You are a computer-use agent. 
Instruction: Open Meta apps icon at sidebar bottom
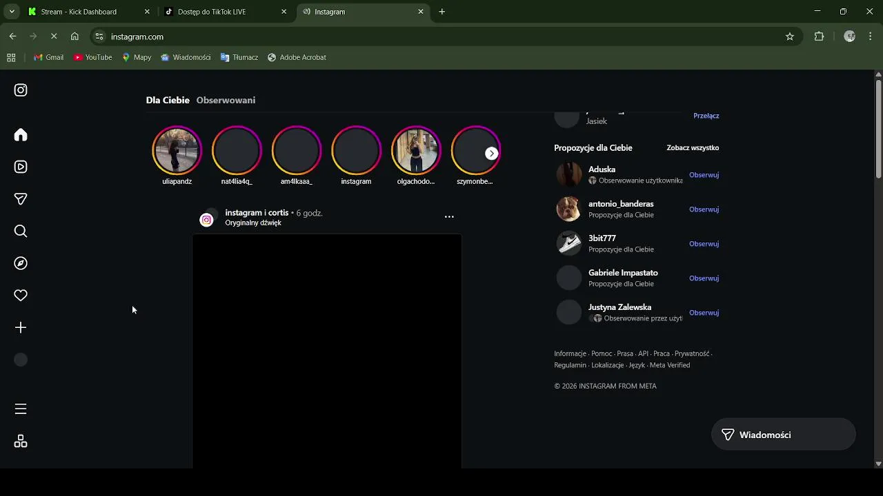point(21,442)
